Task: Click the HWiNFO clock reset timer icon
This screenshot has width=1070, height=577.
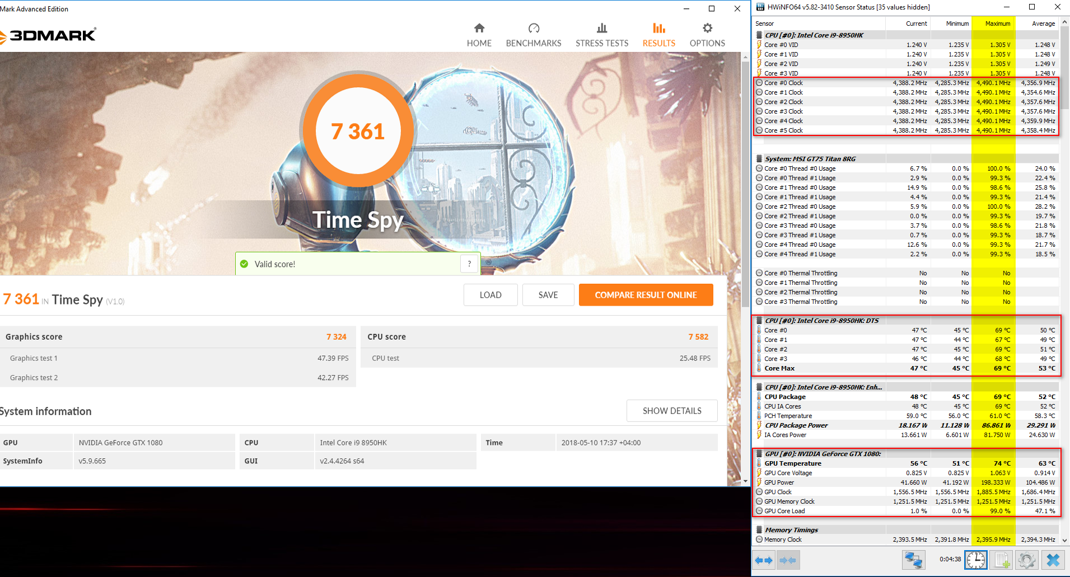Action: (x=976, y=560)
